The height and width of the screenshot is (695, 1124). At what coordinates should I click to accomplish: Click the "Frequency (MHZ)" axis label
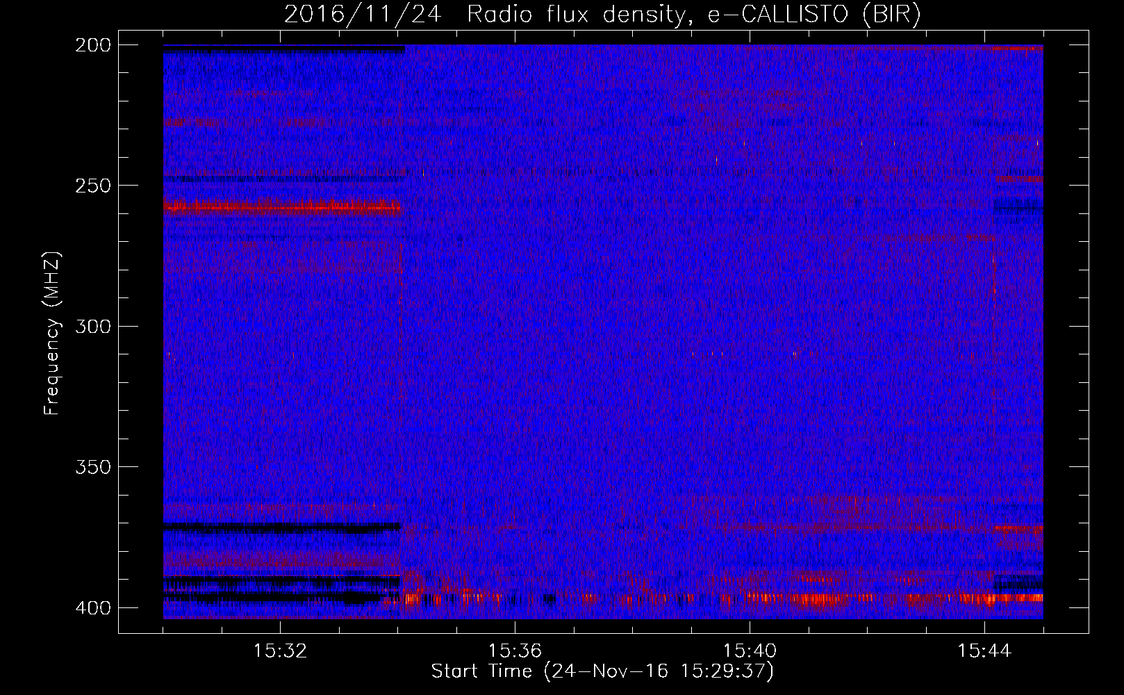pyautogui.click(x=52, y=334)
